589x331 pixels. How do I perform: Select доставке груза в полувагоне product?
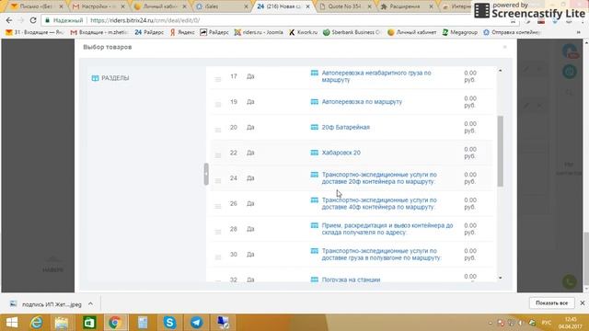[381, 255]
